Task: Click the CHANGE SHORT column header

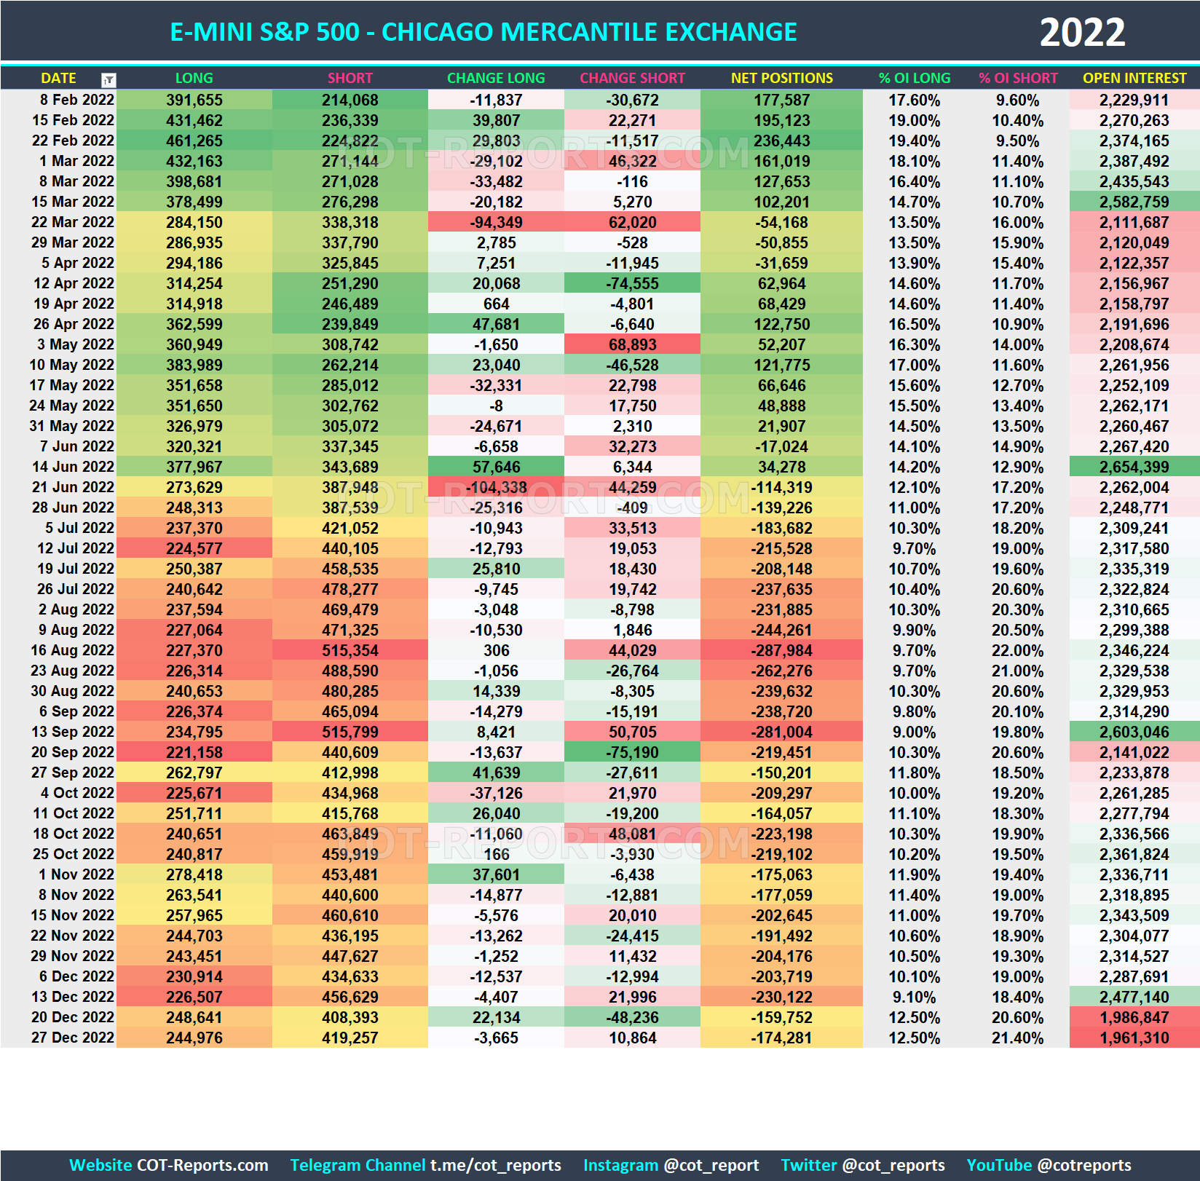Action: pos(632,78)
